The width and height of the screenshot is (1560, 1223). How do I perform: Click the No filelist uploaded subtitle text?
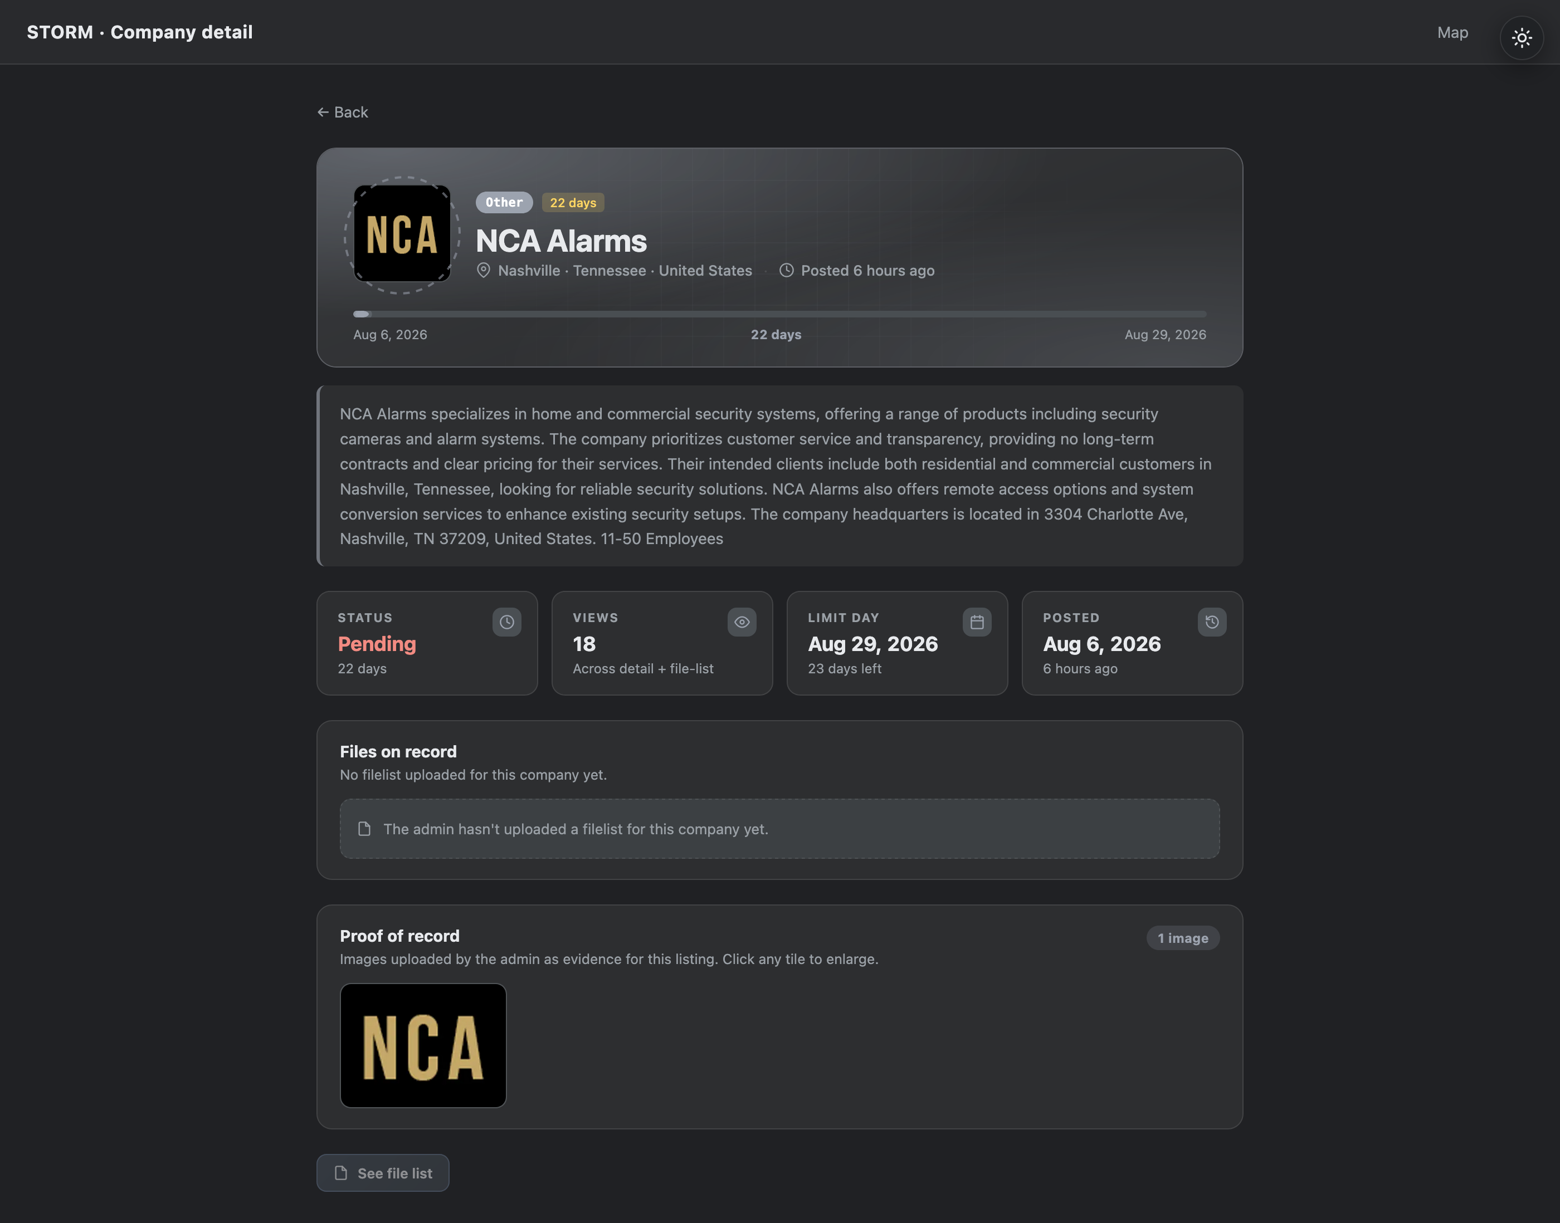[472, 775]
